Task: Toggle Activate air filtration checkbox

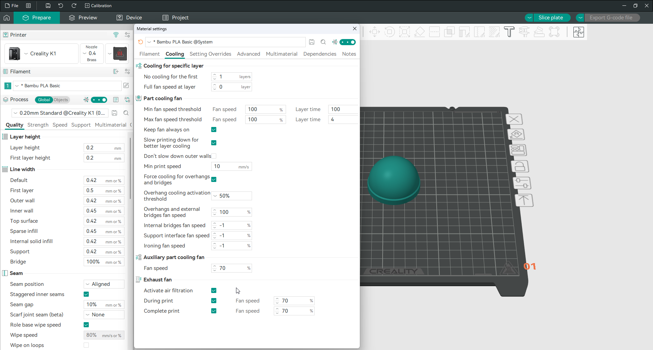Action: click(214, 291)
